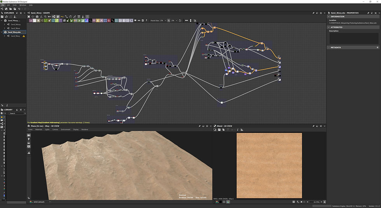Add a Uniform Color node from the node toolbar
The height and width of the screenshot is (208, 381).
[x=109, y=20]
